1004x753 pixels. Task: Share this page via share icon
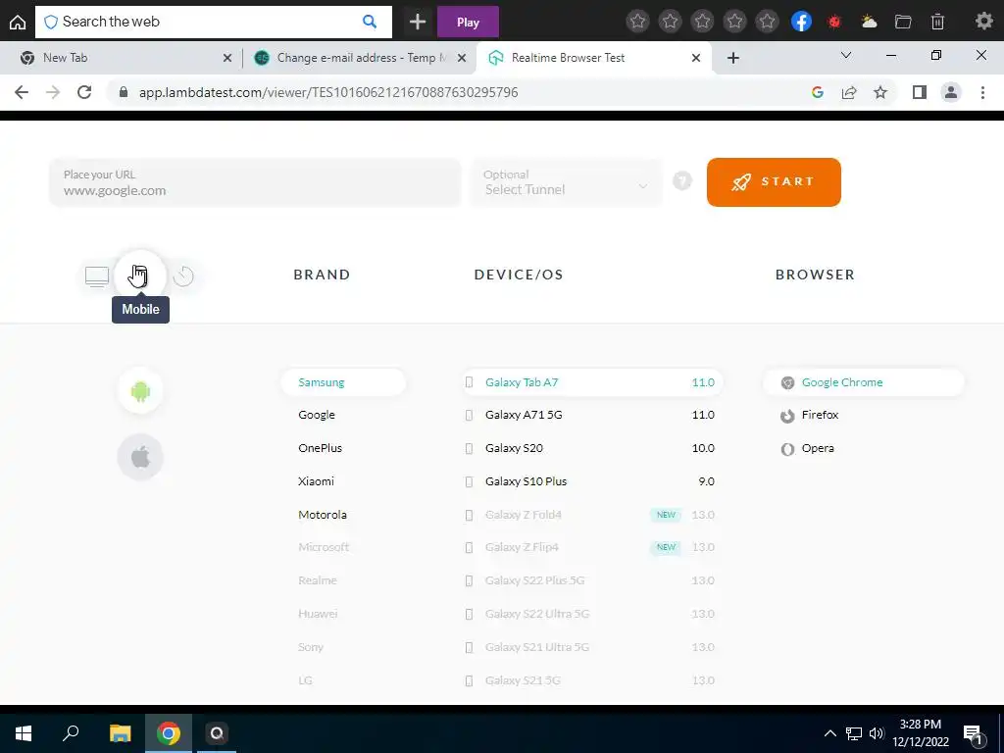click(x=849, y=92)
